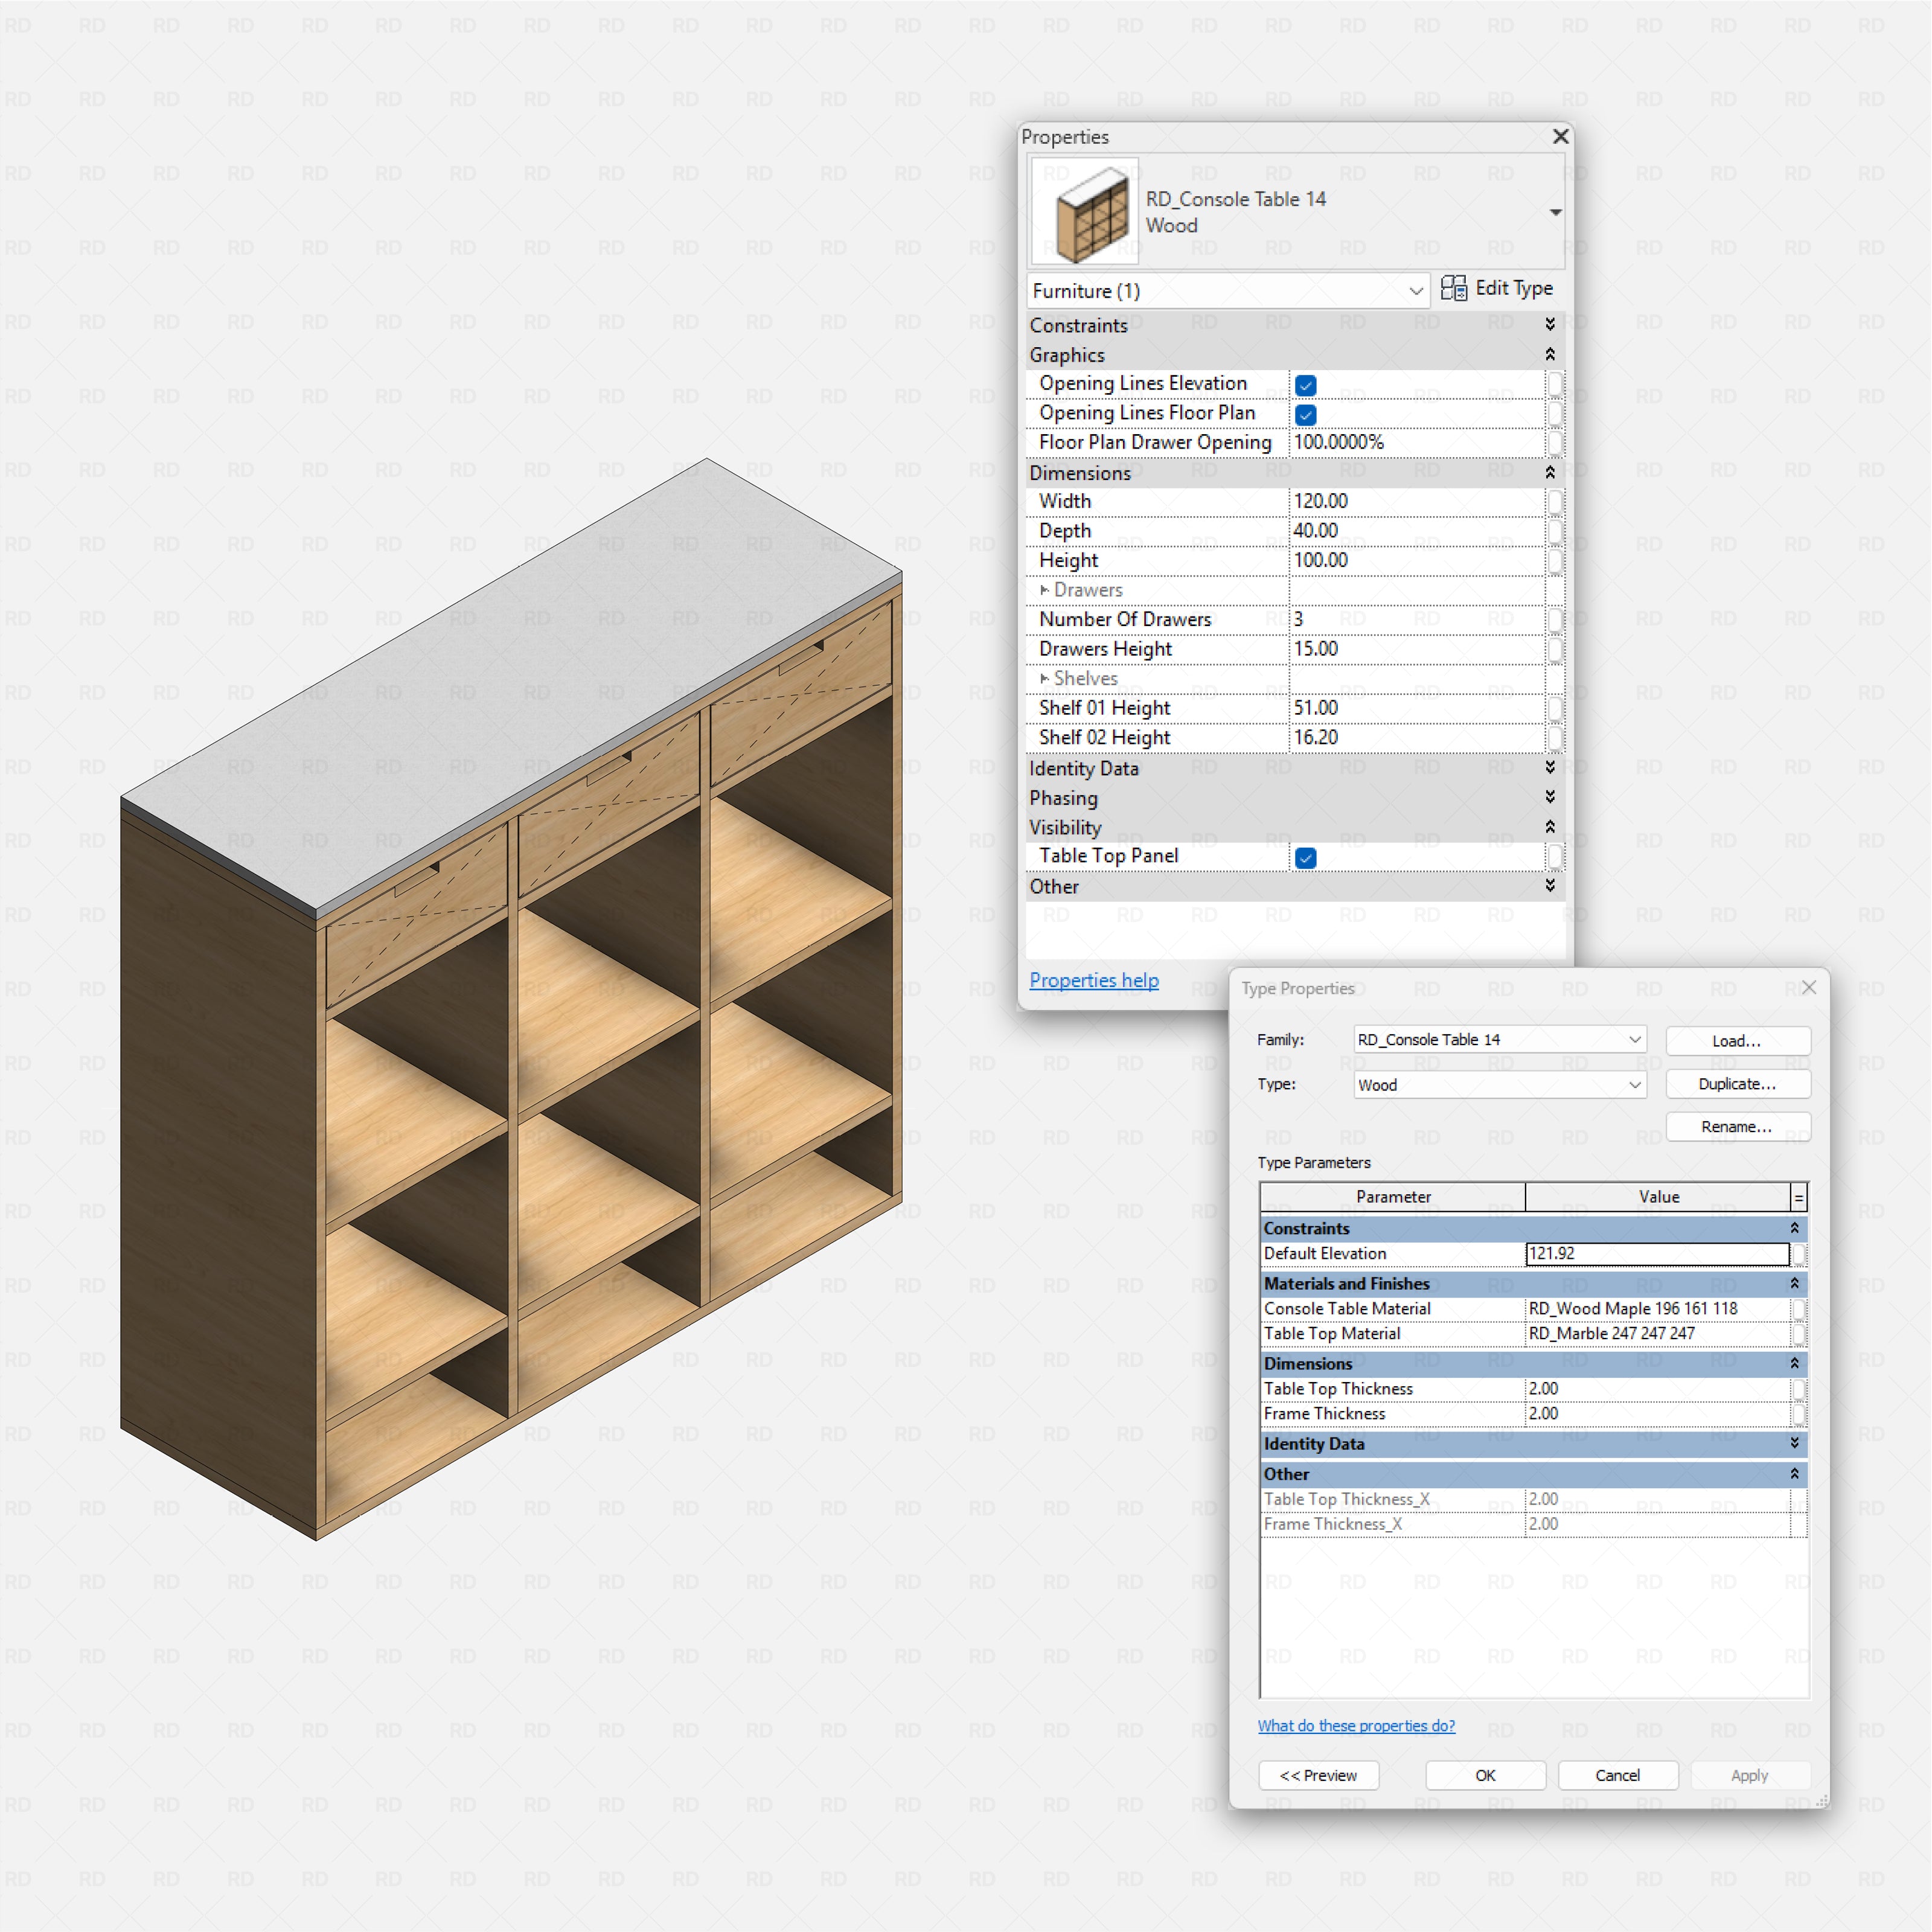Open the Properties help link

[x=1093, y=980]
